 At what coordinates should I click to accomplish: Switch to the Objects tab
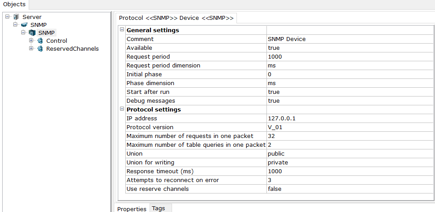click(14, 4)
